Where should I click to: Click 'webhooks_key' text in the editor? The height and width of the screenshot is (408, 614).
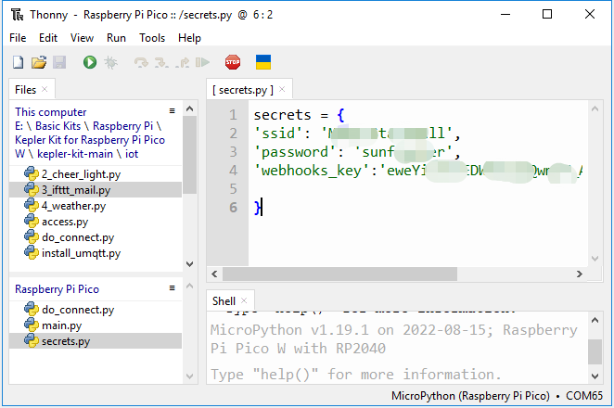[x=312, y=171]
